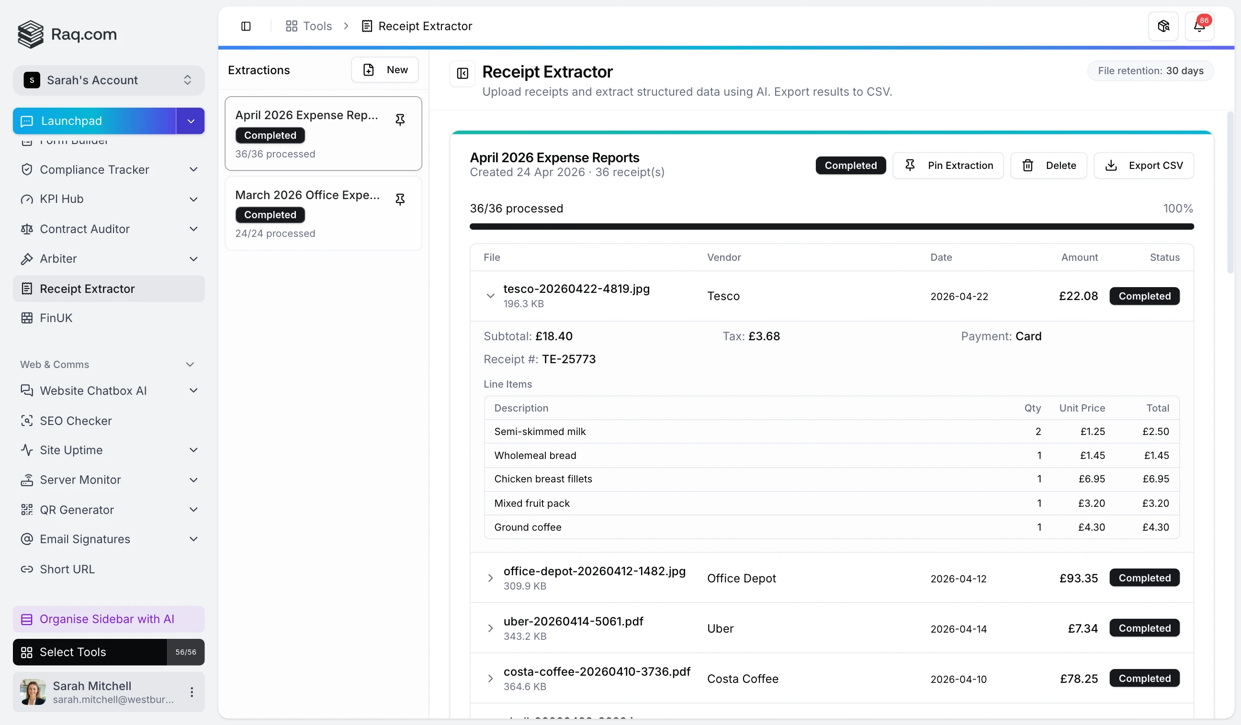Screen dimensions: 1241x725
Task: Delete the April 2026 Expense Reports extraction
Action: (x=1049, y=166)
